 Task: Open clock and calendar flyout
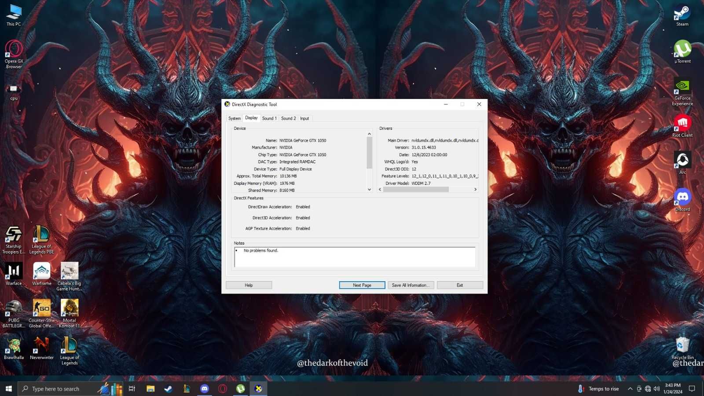(673, 389)
